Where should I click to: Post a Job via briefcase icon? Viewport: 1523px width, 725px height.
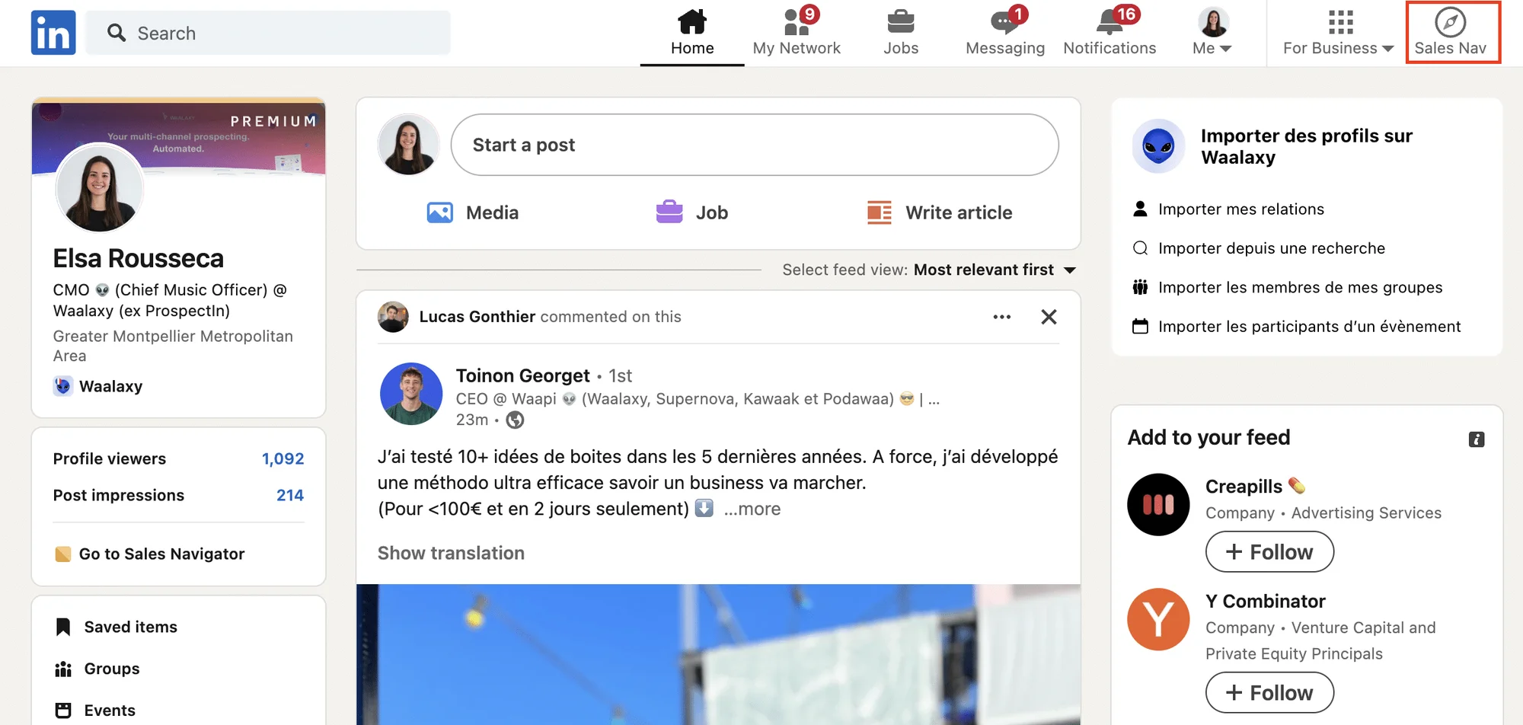[x=669, y=212]
